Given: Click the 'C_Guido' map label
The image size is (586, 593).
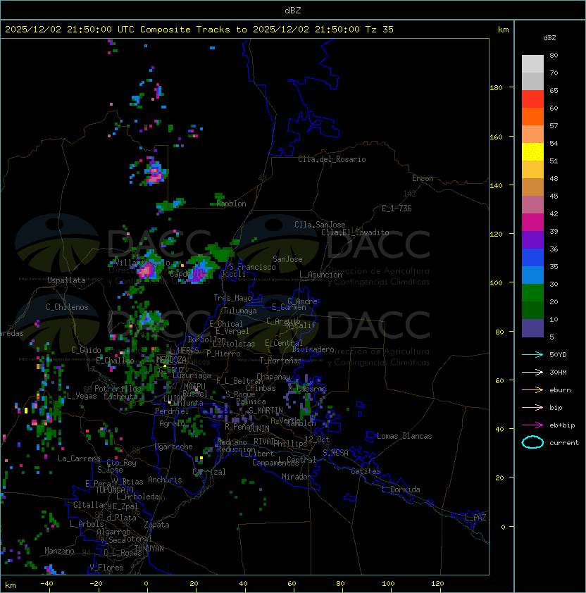Looking at the screenshot, I should [86, 350].
